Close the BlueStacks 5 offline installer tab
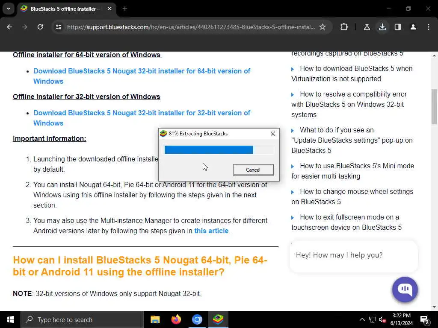The image size is (438, 328). 109,9
